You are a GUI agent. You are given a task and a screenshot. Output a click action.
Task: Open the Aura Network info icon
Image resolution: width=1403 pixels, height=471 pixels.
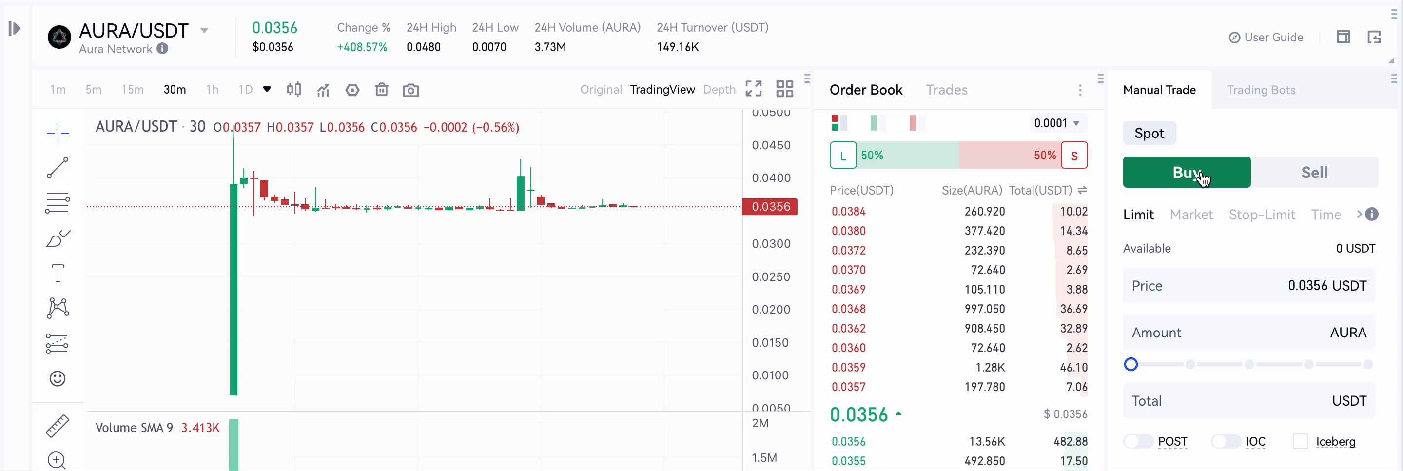pyautogui.click(x=162, y=48)
